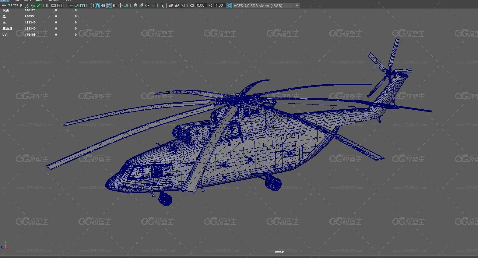Click Use Default Material icon

103,5
